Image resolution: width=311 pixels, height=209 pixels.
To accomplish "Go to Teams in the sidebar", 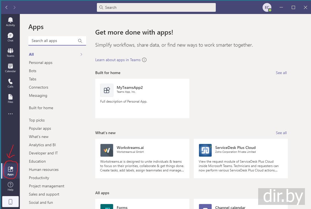I will point(10,52).
